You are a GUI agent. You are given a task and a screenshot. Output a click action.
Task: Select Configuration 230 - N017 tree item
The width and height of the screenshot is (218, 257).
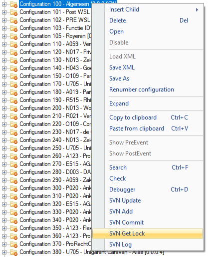(x=55, y=132)
